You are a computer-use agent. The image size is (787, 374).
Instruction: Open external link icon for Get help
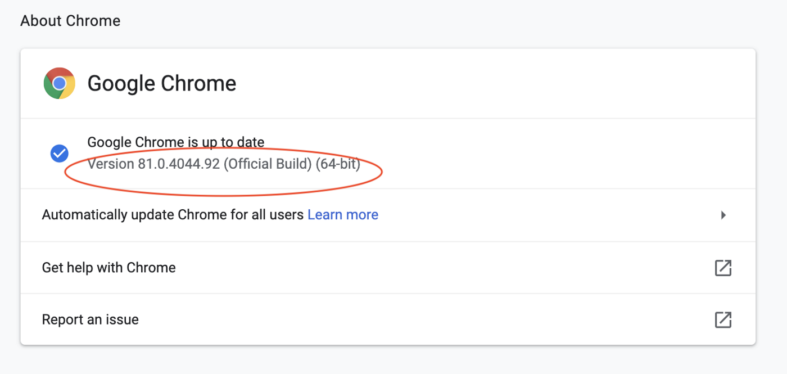tap(723, 268)
